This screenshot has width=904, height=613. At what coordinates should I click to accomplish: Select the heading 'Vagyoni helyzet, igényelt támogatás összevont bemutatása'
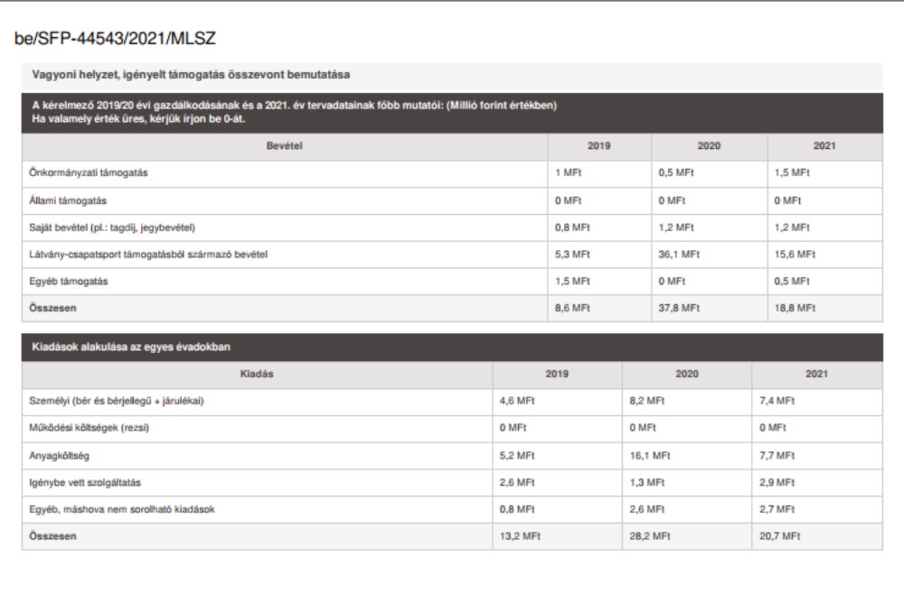coord(191,75)
